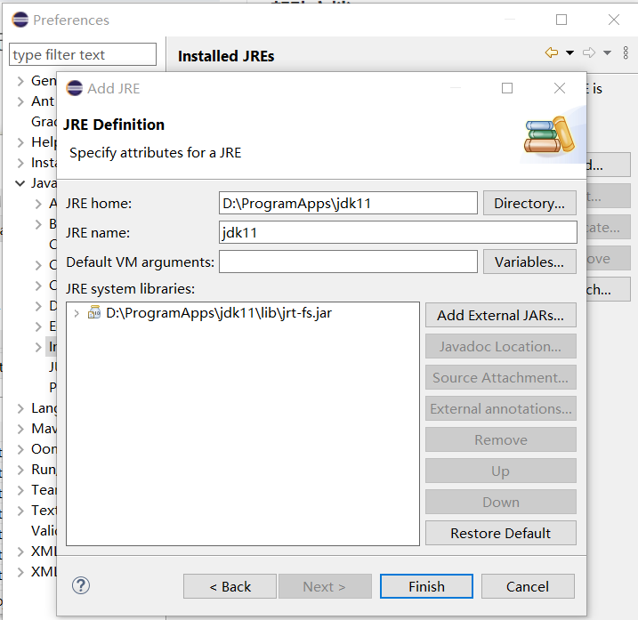
Task: Expand the Language Servers node in Preferences tree
Action: coord(20,408)
